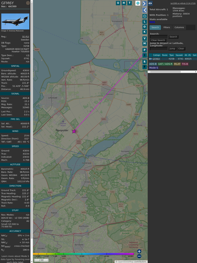
Task: Click the WIND section header
Action: (x=15, y=131)
